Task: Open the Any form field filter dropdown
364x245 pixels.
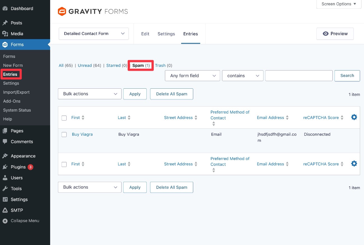Action: coord(192,76)
